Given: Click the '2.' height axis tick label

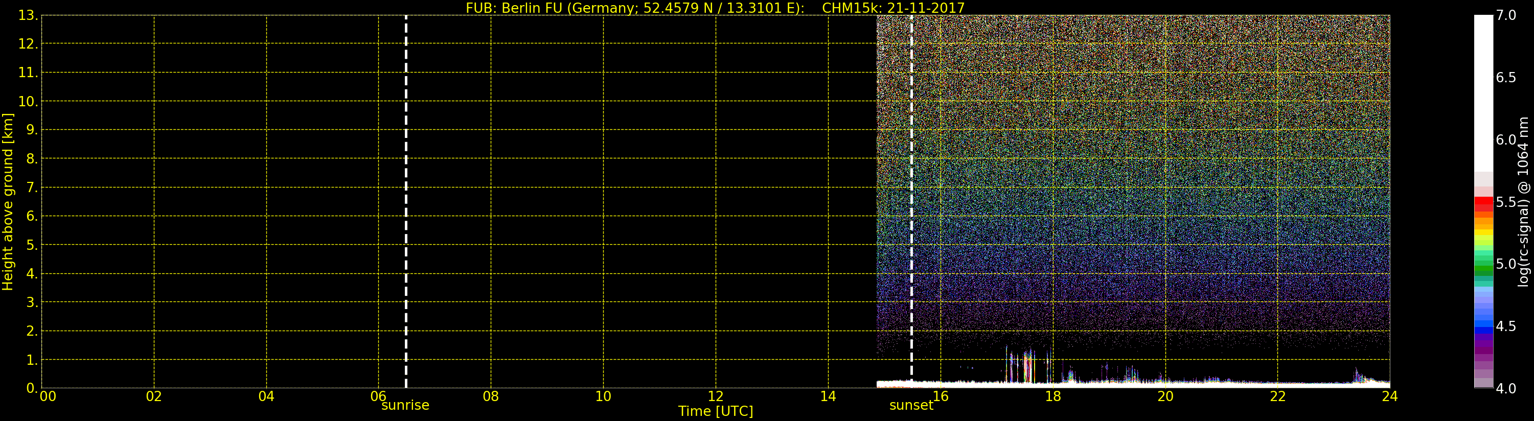Looking at the screenshot, I should pos(32,331).
